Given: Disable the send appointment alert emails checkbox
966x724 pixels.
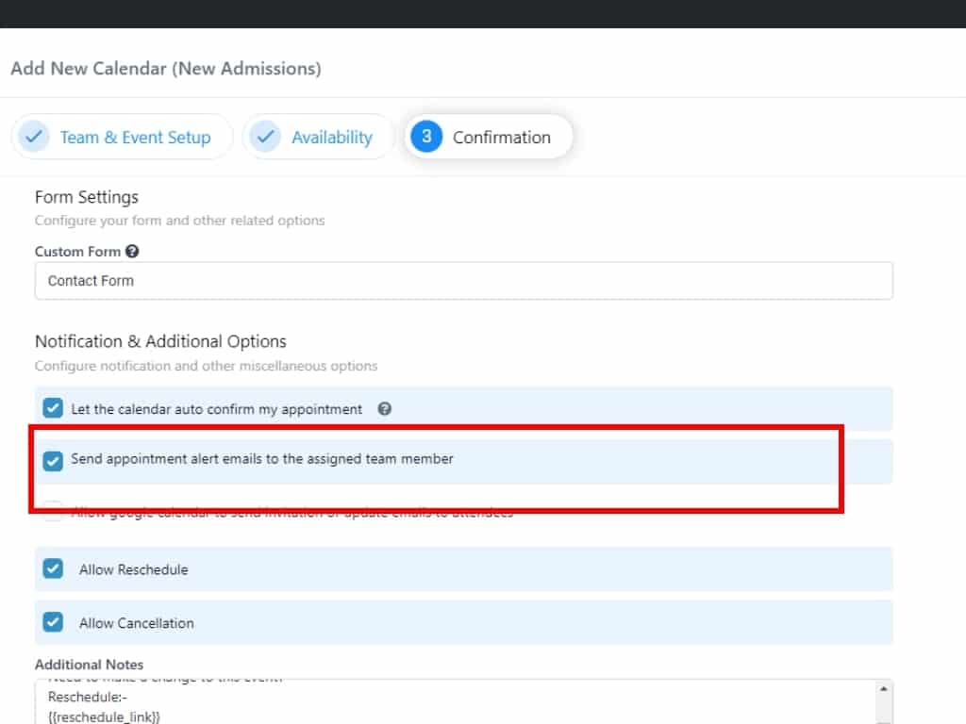Looking at the screenshot, I should click(x=54, y=460).
